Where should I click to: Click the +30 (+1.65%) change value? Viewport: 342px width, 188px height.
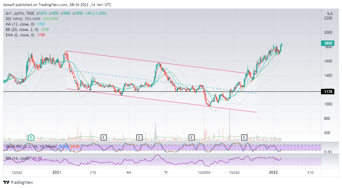(96, 13)
